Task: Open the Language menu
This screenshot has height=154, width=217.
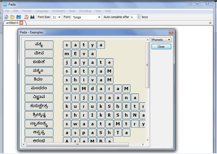Action: [x=41, y=11]
